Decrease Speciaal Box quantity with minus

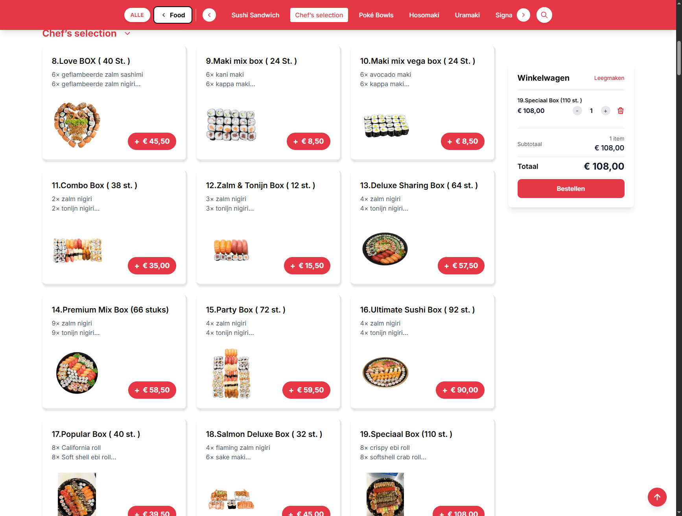tap(577, 111)
